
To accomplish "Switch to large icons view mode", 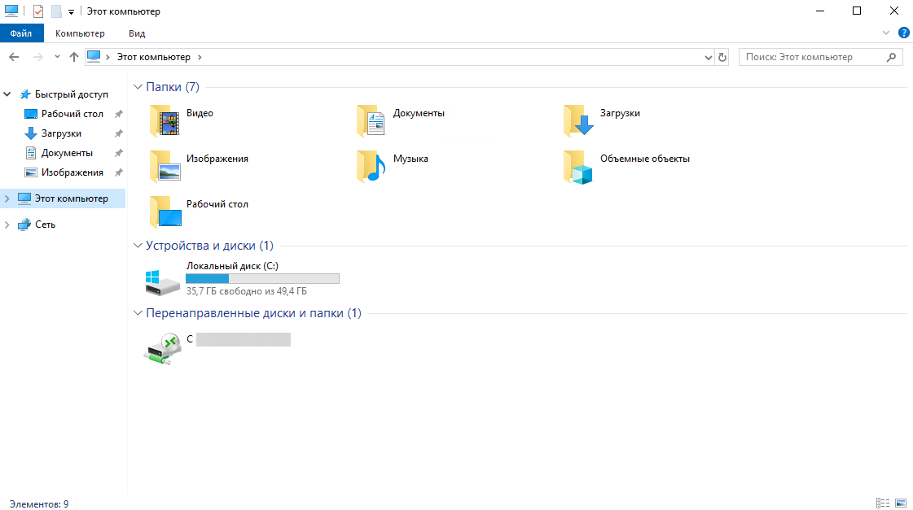I will (901, 503).
